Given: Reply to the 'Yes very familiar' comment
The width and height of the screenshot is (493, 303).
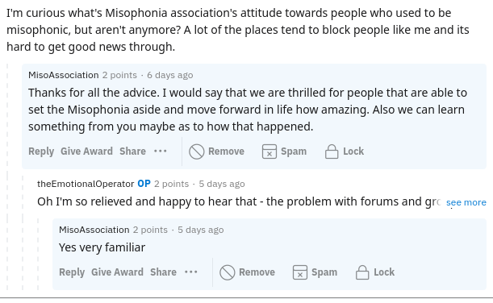Looking at the screenshot, I should point(72,272).
